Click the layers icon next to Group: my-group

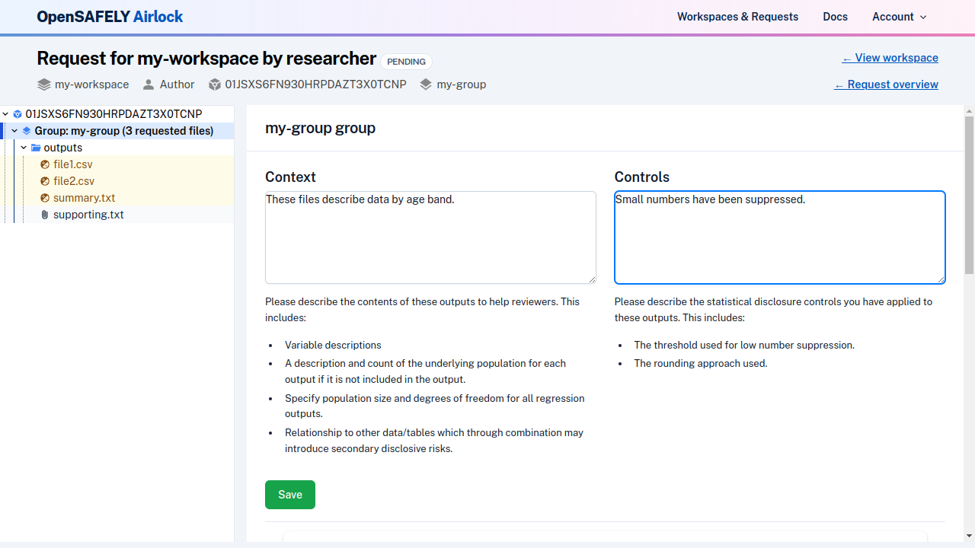point(27,131)
